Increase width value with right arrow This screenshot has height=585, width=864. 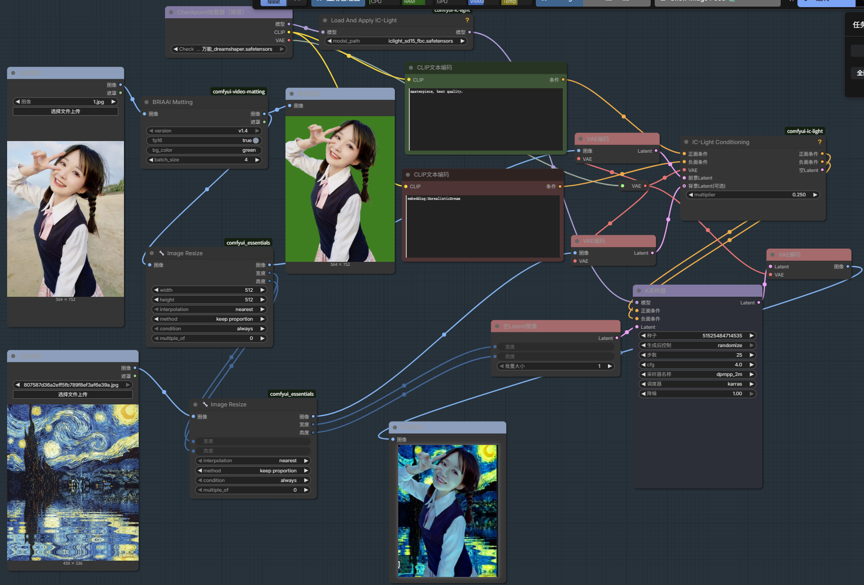point(263,290)
